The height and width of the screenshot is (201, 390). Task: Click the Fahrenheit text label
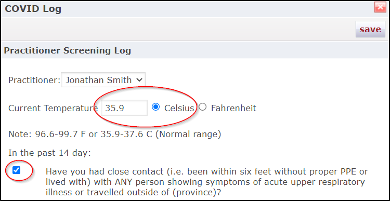tap(233, 109)
